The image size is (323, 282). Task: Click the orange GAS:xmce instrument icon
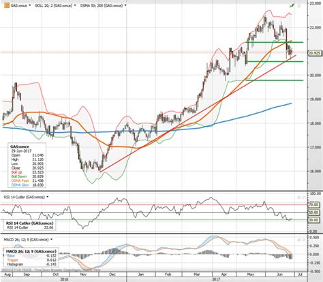[7, 5]
